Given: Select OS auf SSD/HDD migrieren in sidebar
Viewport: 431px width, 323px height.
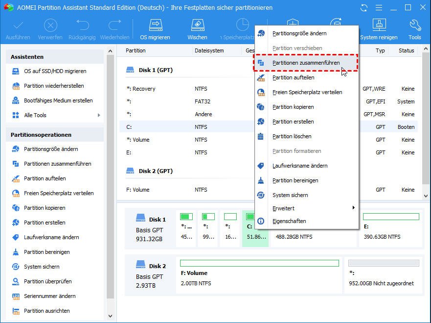Looking at the screenshot, I should click(55, 71).
